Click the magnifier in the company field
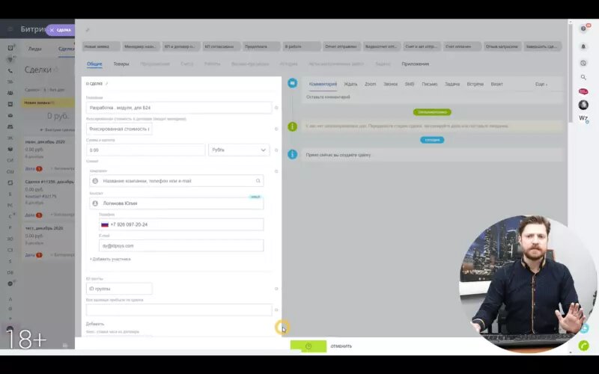 (258, 181)
